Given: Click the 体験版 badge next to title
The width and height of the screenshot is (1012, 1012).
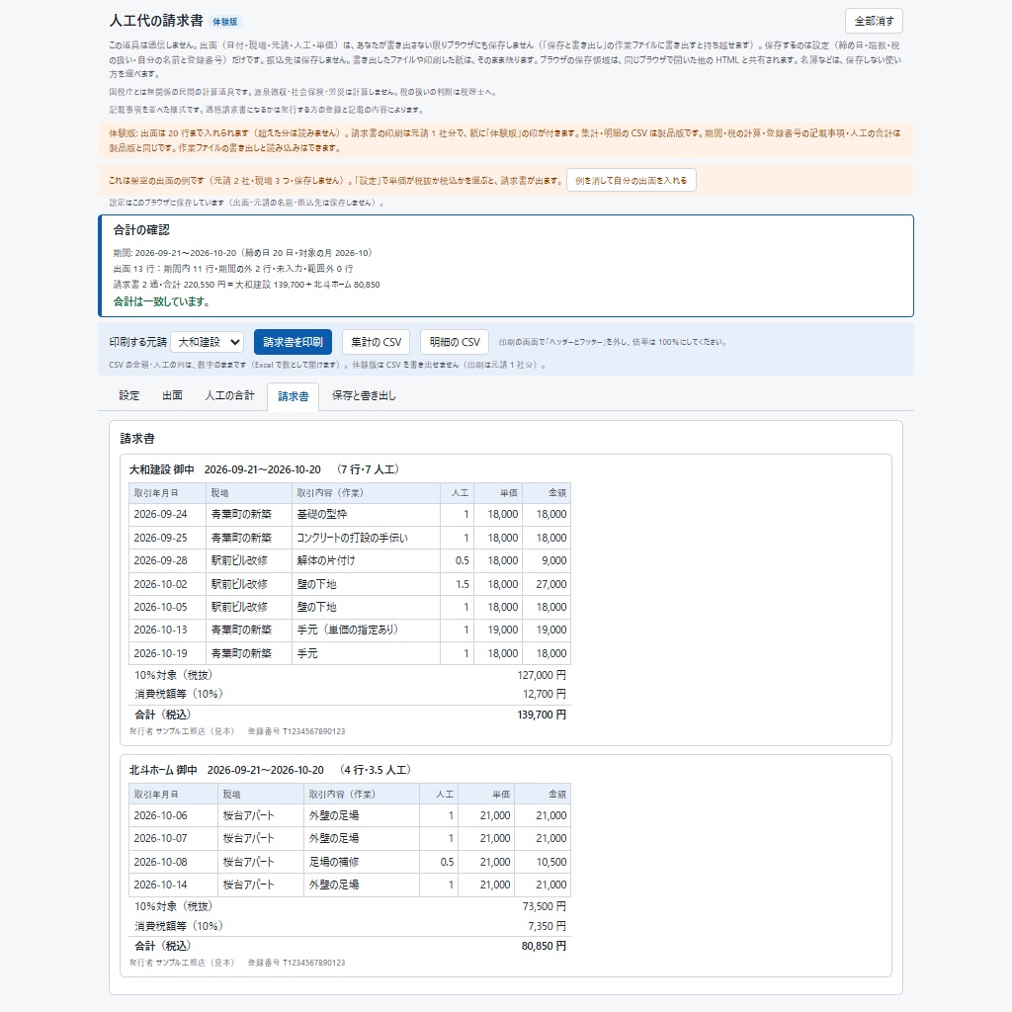Looking at the screenshot, I should click(x=225, y=22).
